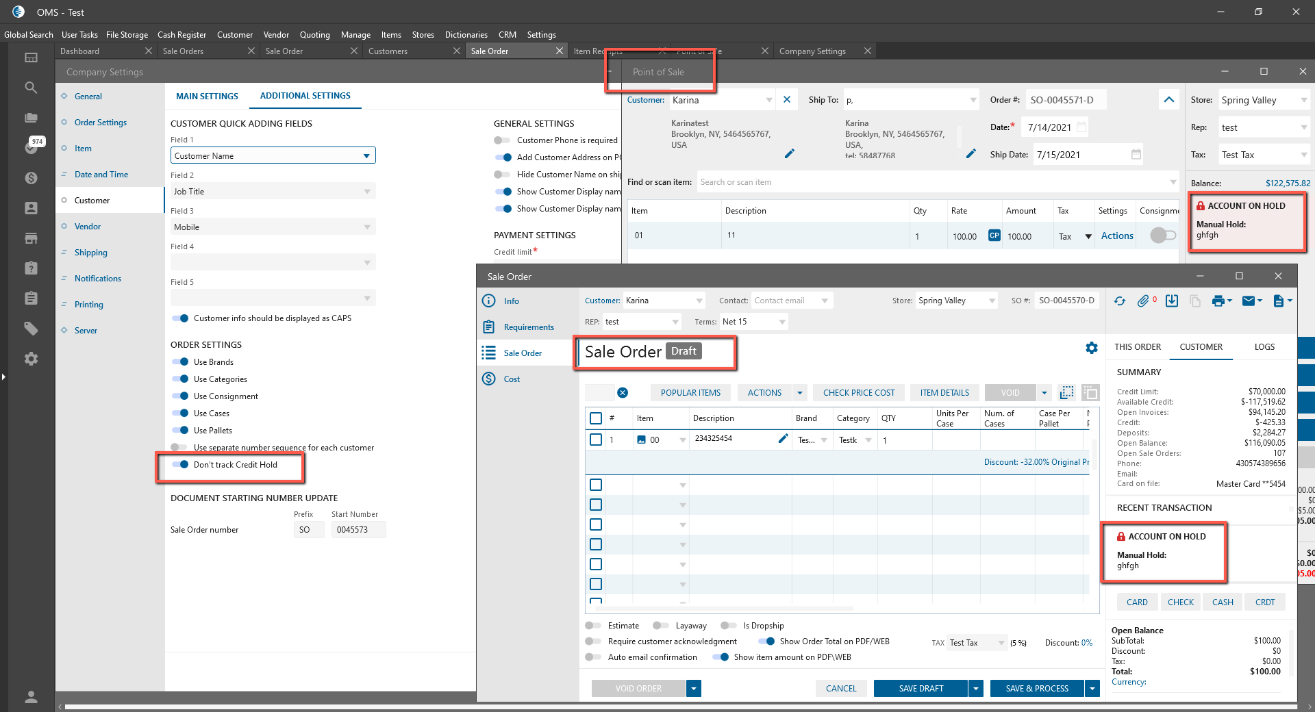This screenshot has width=1315, height=712.
Task: Edit item description with pencil icon
Action: point(783,439)
